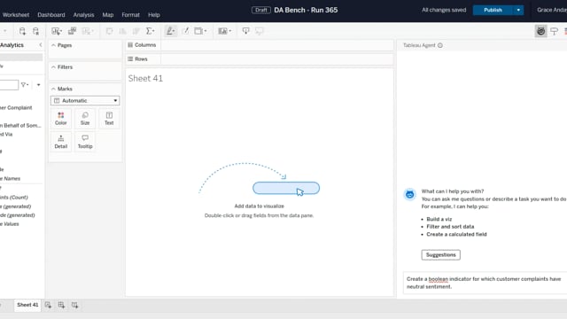Click the new data source toolbar icon

tap(22, 31)
